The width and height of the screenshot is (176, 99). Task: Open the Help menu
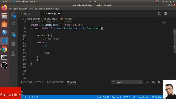point(57,9)
